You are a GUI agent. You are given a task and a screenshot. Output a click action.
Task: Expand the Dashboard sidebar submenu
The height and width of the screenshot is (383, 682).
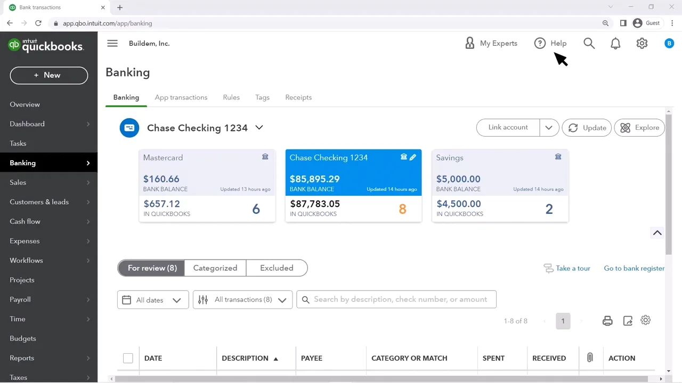88,124
